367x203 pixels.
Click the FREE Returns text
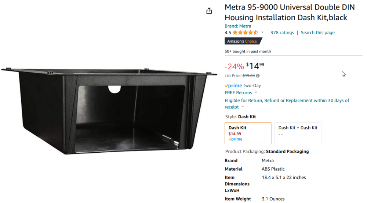click(238, 93)
